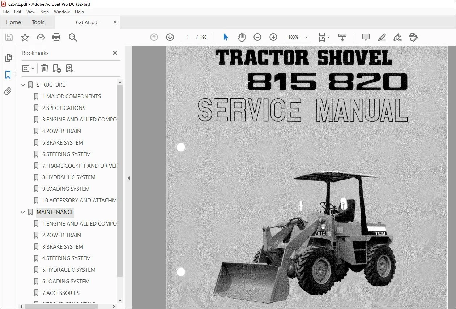Screen dimensions: 456x309
Task: Add a comment with the note icon
Action: pos(366,37)
